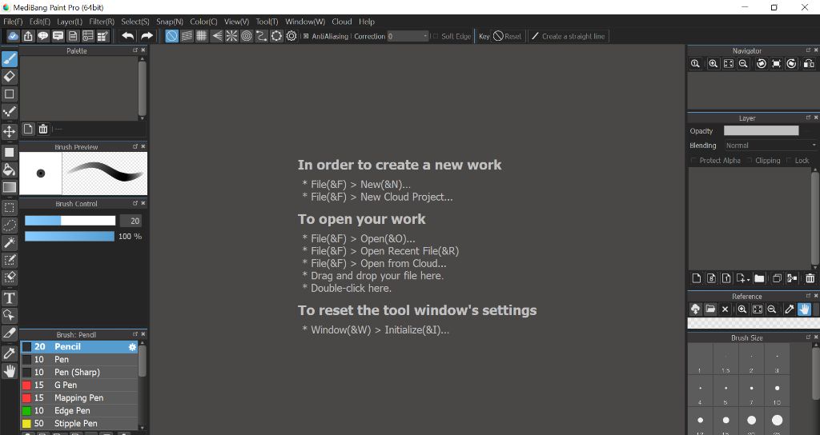Select the G Pen brush
Image resolution: width=820 pixels, height=435 pixels.
(79, 385)
